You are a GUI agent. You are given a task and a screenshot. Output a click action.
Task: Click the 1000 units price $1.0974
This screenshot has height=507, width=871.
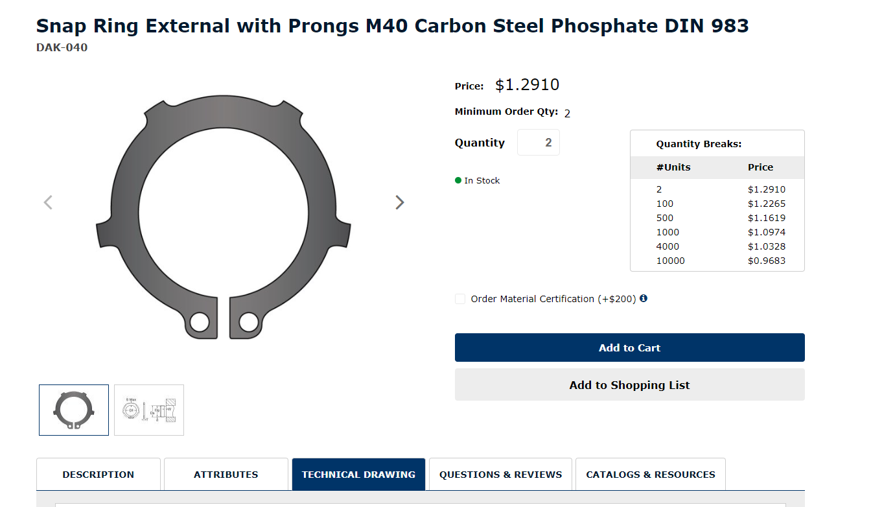tap(766, 232)
